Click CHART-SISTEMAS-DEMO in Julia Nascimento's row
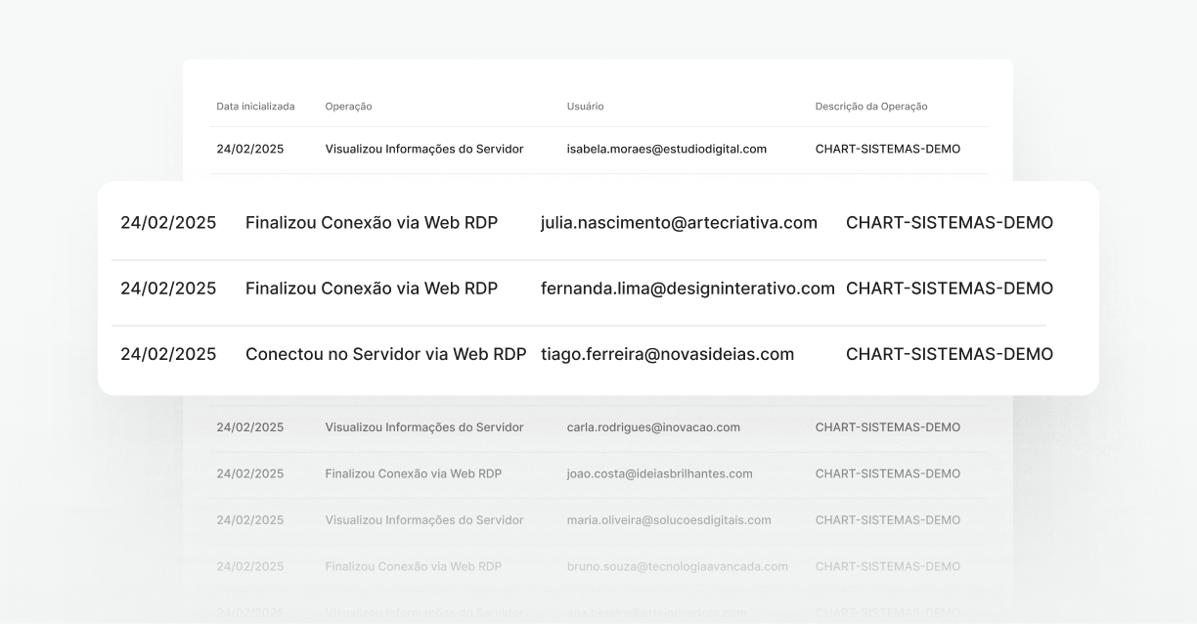Image resolution: width=1197 pixels, height=624 pixels. coord(949,223)
